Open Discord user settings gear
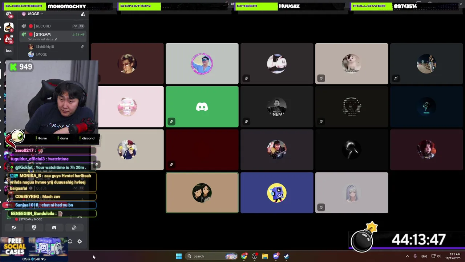Screen dimensions: 465x262 (80, 241)
